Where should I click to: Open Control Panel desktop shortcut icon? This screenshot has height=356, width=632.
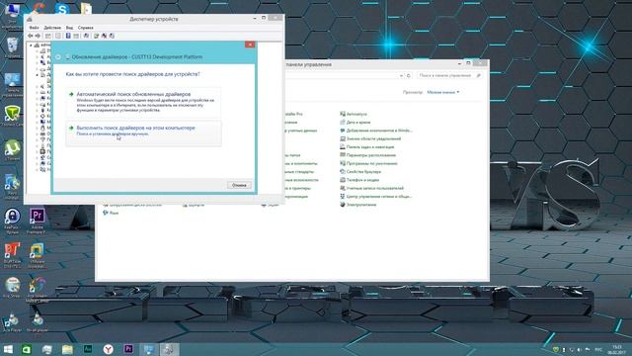point(12,85)
